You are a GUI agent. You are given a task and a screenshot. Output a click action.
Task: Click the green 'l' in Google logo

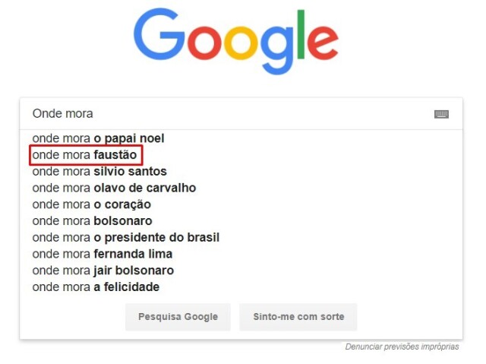(301, 34)
